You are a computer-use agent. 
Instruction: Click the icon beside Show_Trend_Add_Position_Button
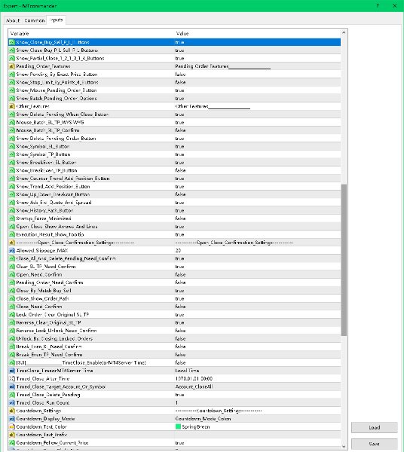tap(12, 187)
